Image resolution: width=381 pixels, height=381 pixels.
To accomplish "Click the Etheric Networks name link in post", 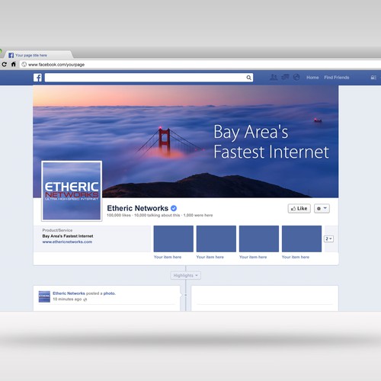I will coord(69,293).
